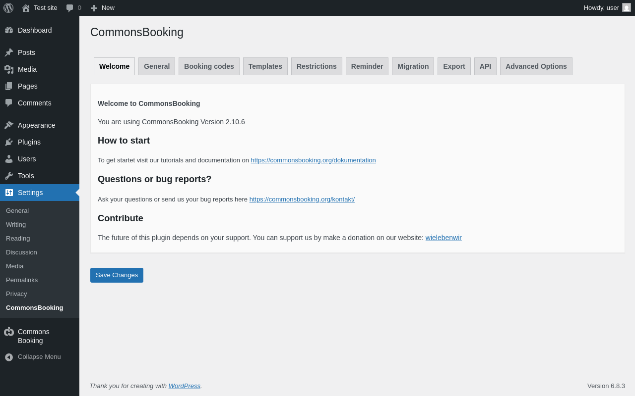Open the Migration tab
The image size is (635, 396).
click(x=413, y=66)
